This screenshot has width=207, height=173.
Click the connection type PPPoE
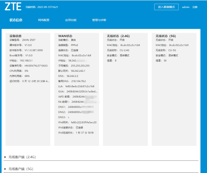click(x=74, y=45)
